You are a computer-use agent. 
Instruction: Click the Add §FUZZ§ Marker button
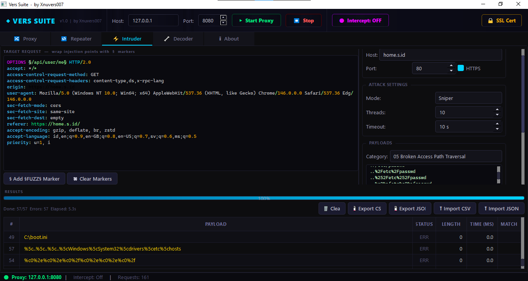click(x=34, y=178)
